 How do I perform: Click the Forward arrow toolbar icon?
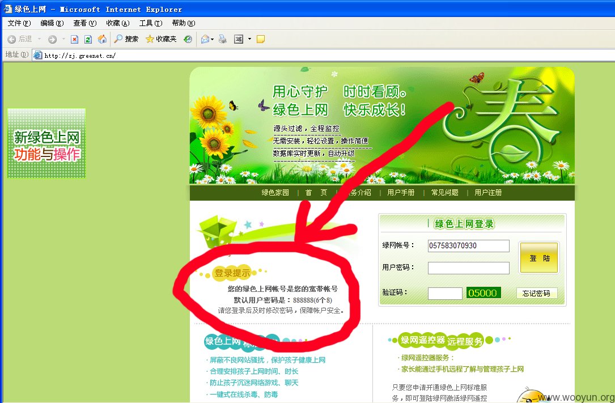(x=53, y=39)
